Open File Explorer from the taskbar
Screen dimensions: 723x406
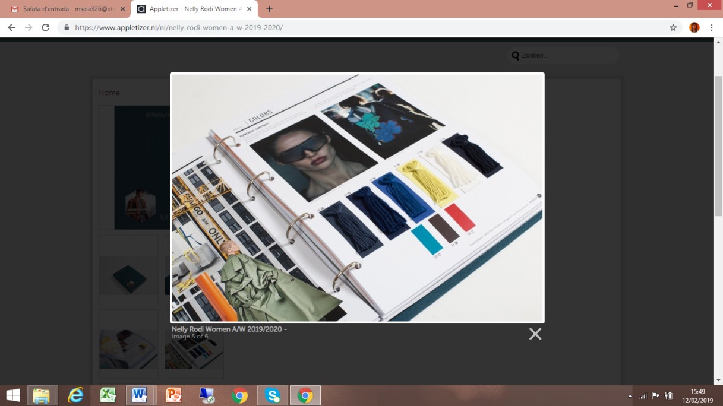[x=42, y=395]
